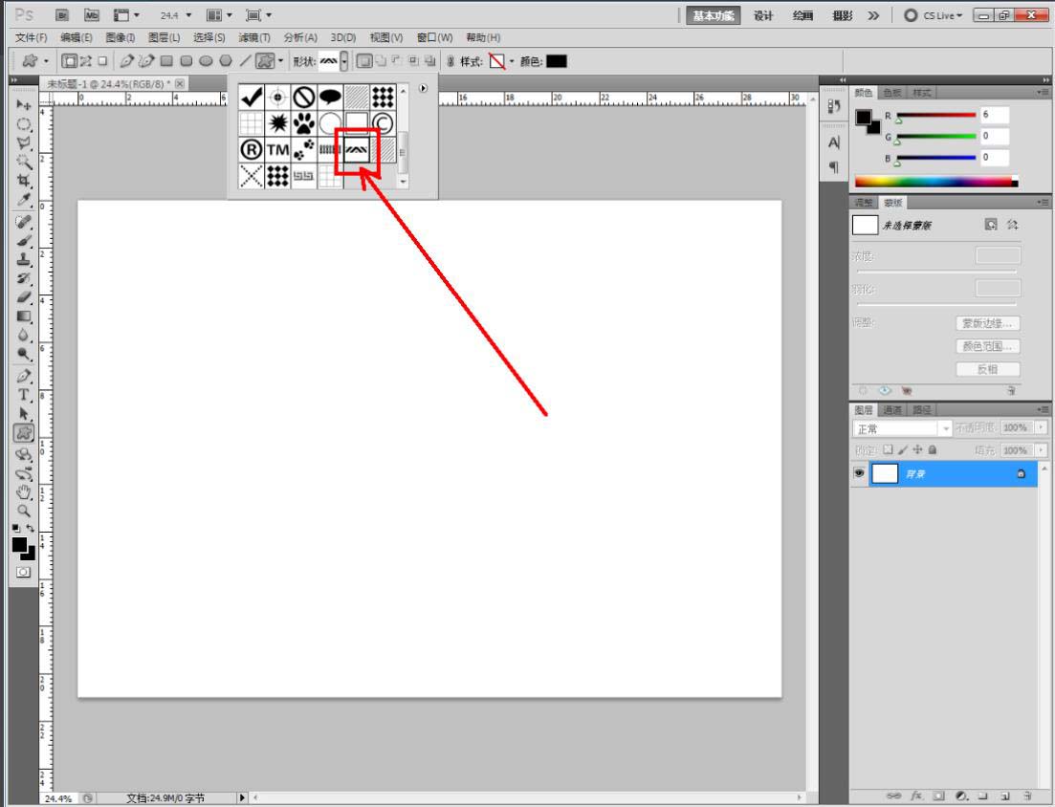
Task: Pick the checkmark shape in shape picker
Action: pyautogui.click(x=251, y=97)
